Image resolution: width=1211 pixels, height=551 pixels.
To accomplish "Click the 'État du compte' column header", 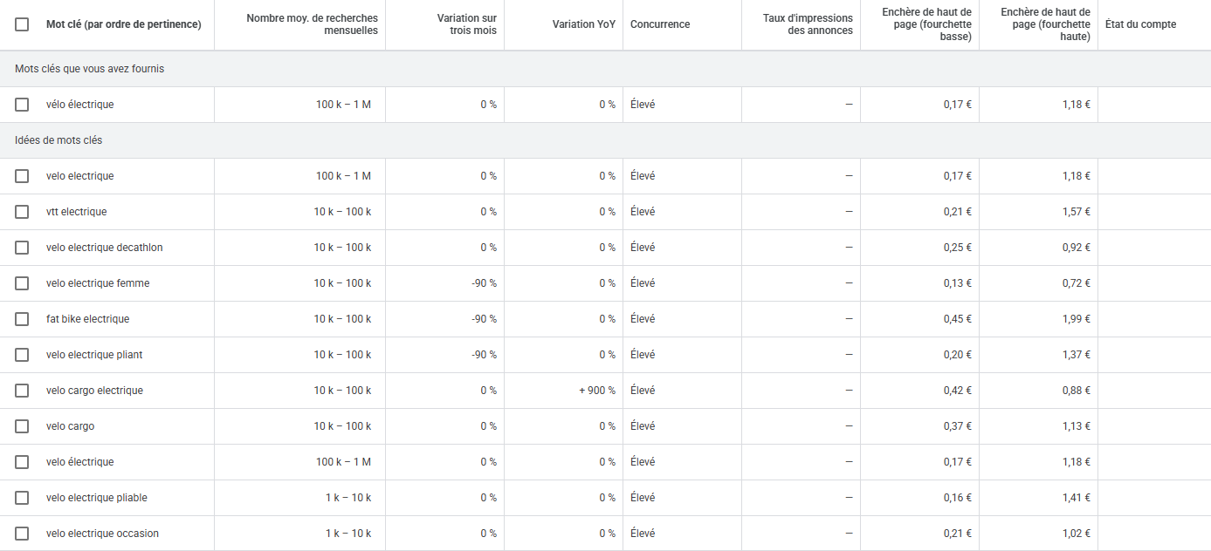I will click(1140, 24).
